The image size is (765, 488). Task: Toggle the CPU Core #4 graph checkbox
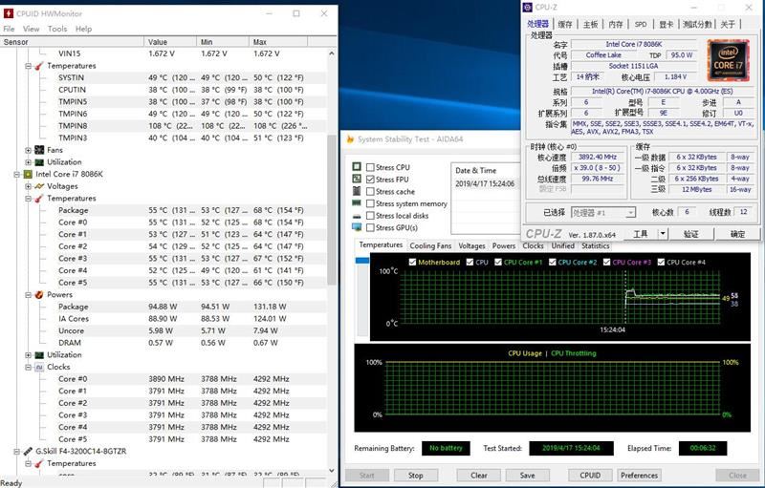pos(661,262)
